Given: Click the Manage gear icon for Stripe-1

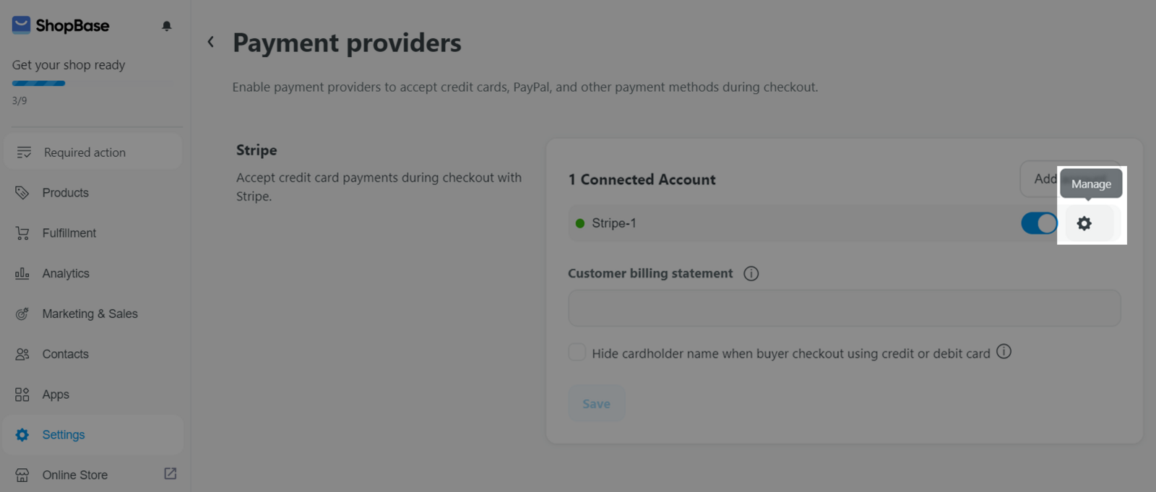Looking at the screenshot, I should pos(1084,223).
